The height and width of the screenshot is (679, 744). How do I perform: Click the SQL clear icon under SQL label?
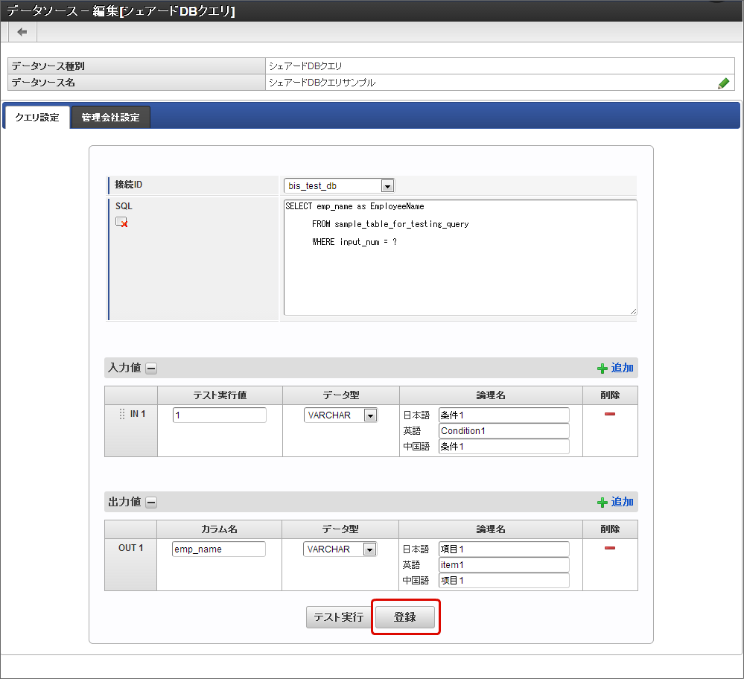pos(121,222)
